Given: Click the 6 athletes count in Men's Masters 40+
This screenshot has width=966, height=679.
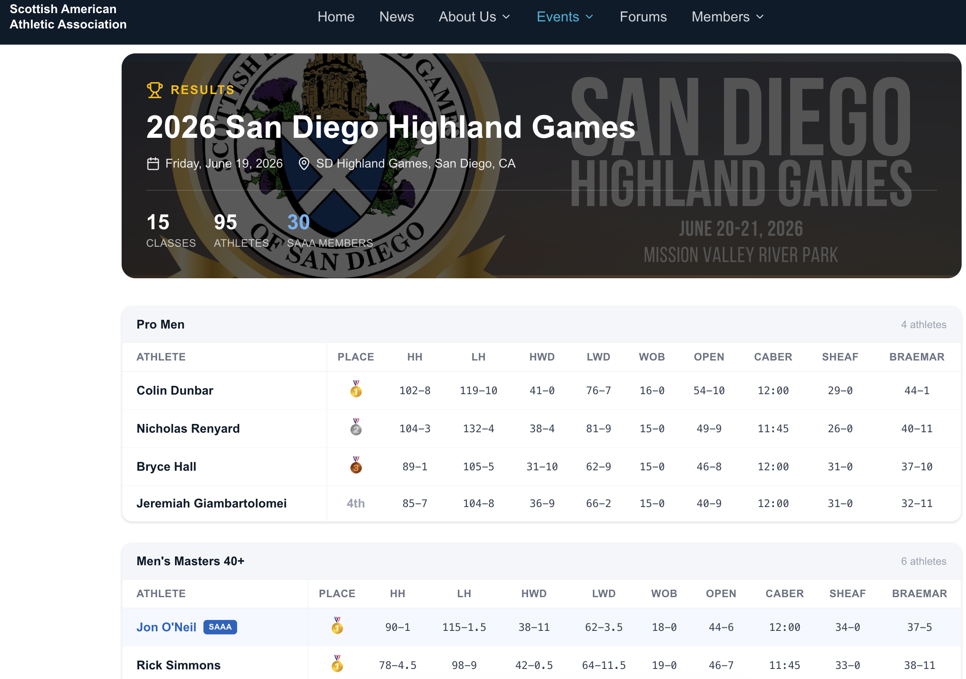Looking at the screenshot, I should pos(924,561).
